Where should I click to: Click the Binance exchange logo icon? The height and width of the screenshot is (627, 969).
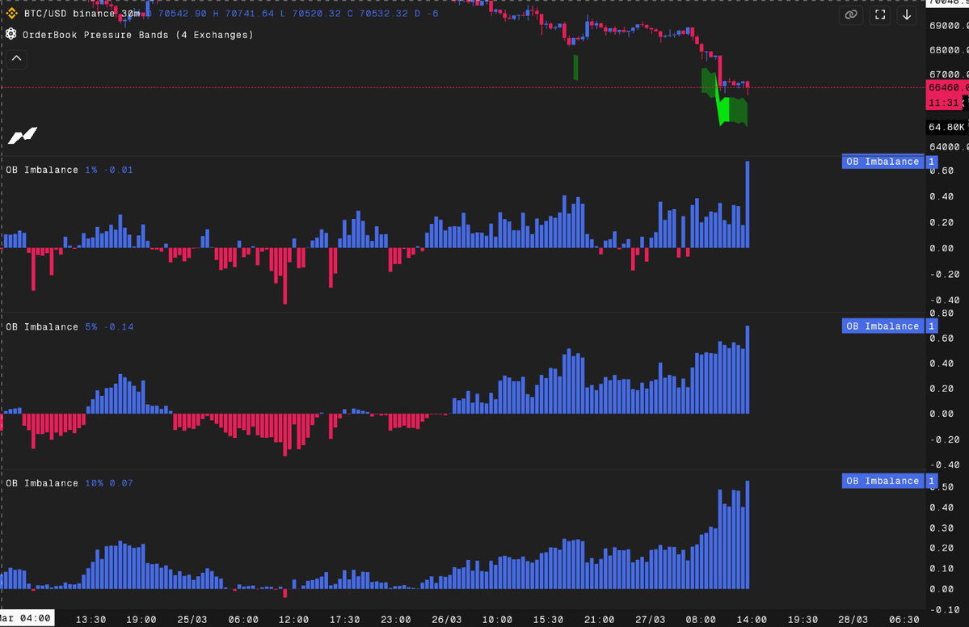(x=12, y=13)
